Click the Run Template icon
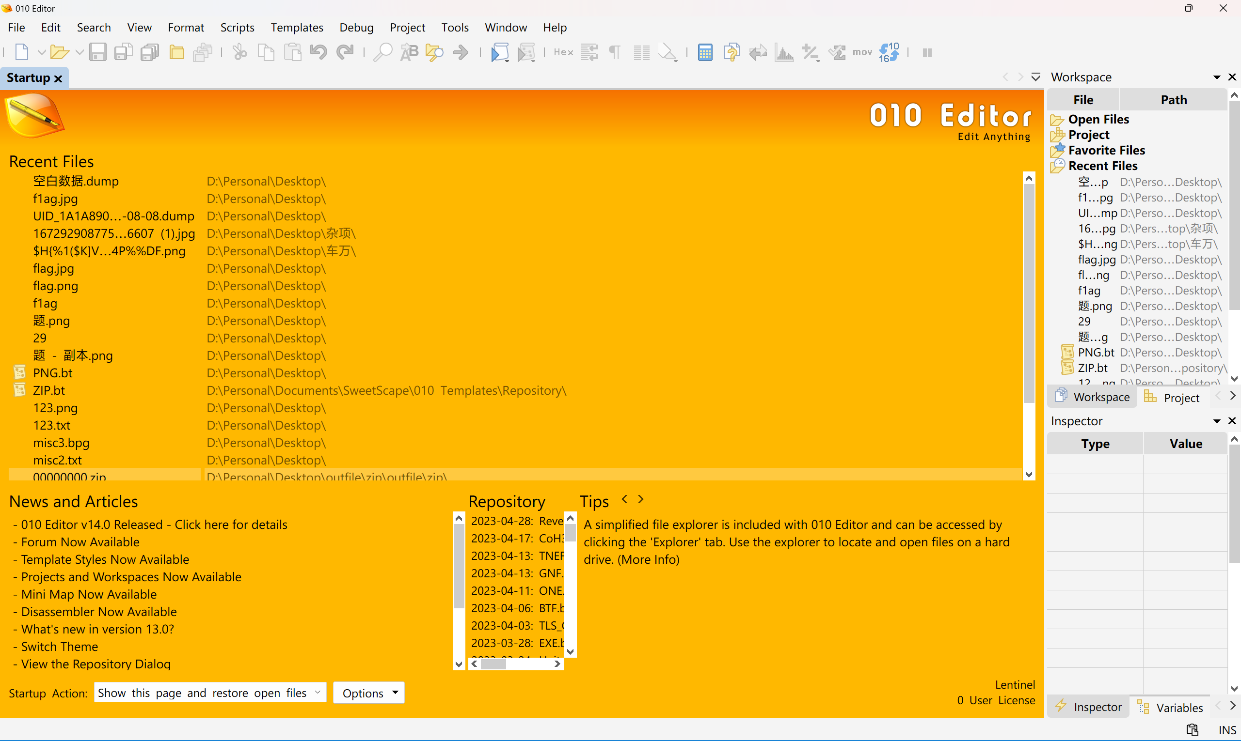Screen dimensions: 1241x741 click(526, 52)
